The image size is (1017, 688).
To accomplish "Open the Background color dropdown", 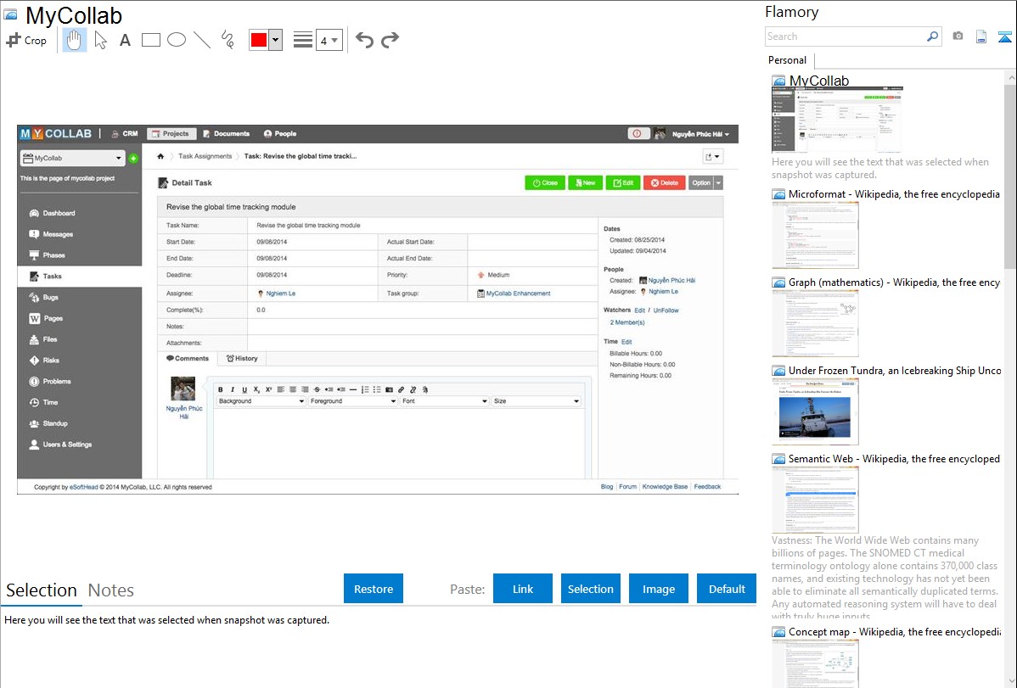I will point(261,401).
